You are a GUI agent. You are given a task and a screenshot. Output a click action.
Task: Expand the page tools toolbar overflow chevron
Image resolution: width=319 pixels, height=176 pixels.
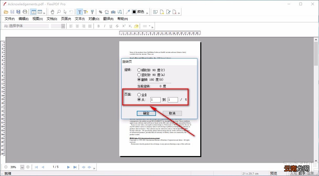click(x=179, y=13)
